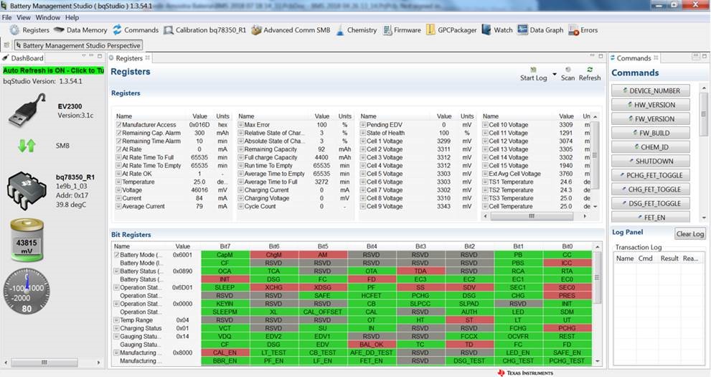Toggle the Cell 10 Voltage checkbox
711x377 pixels.
485,125
